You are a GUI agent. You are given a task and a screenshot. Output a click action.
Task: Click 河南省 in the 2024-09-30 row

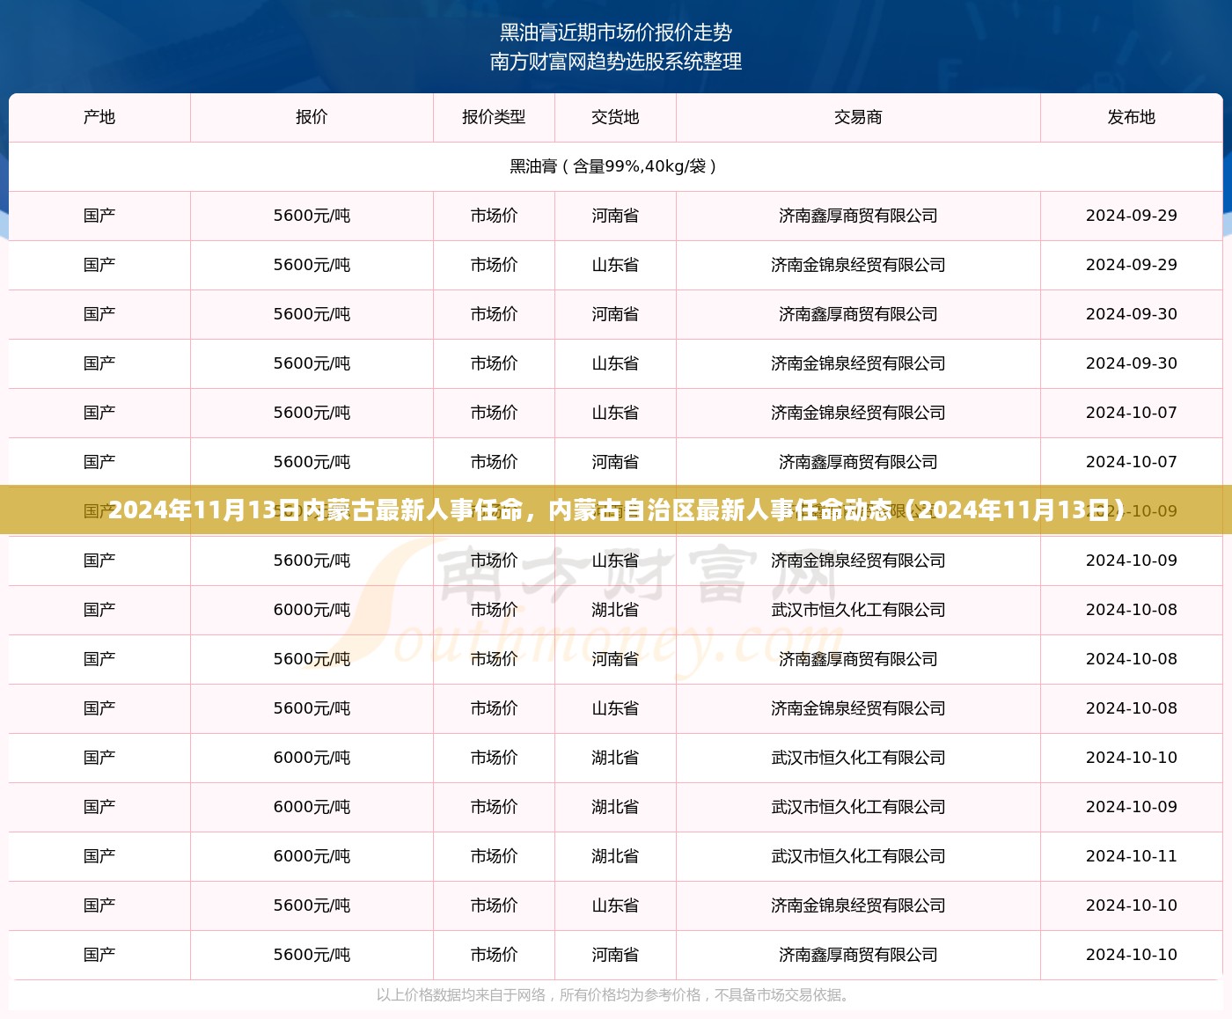(615, 314)
